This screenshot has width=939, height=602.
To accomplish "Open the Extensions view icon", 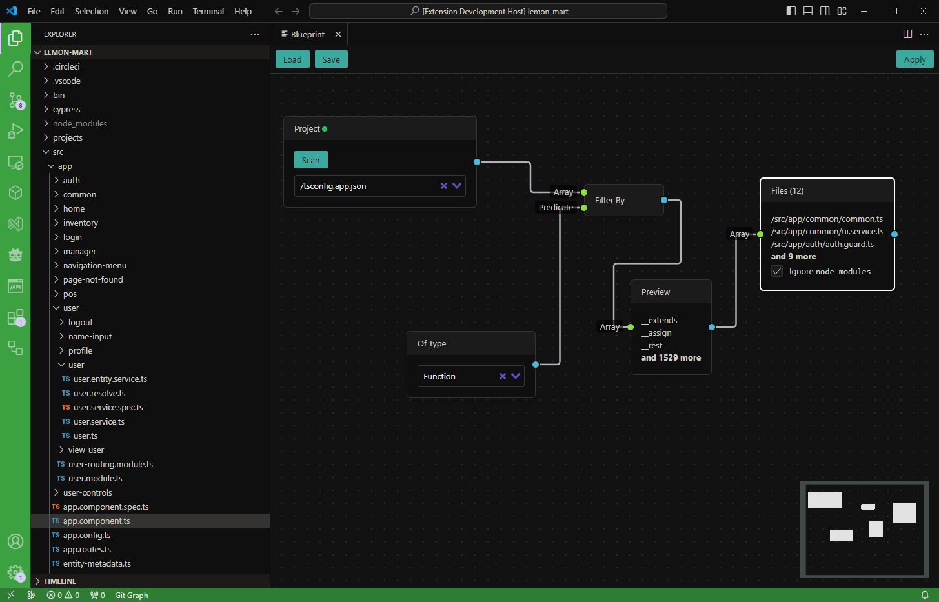I will [15, 317].
